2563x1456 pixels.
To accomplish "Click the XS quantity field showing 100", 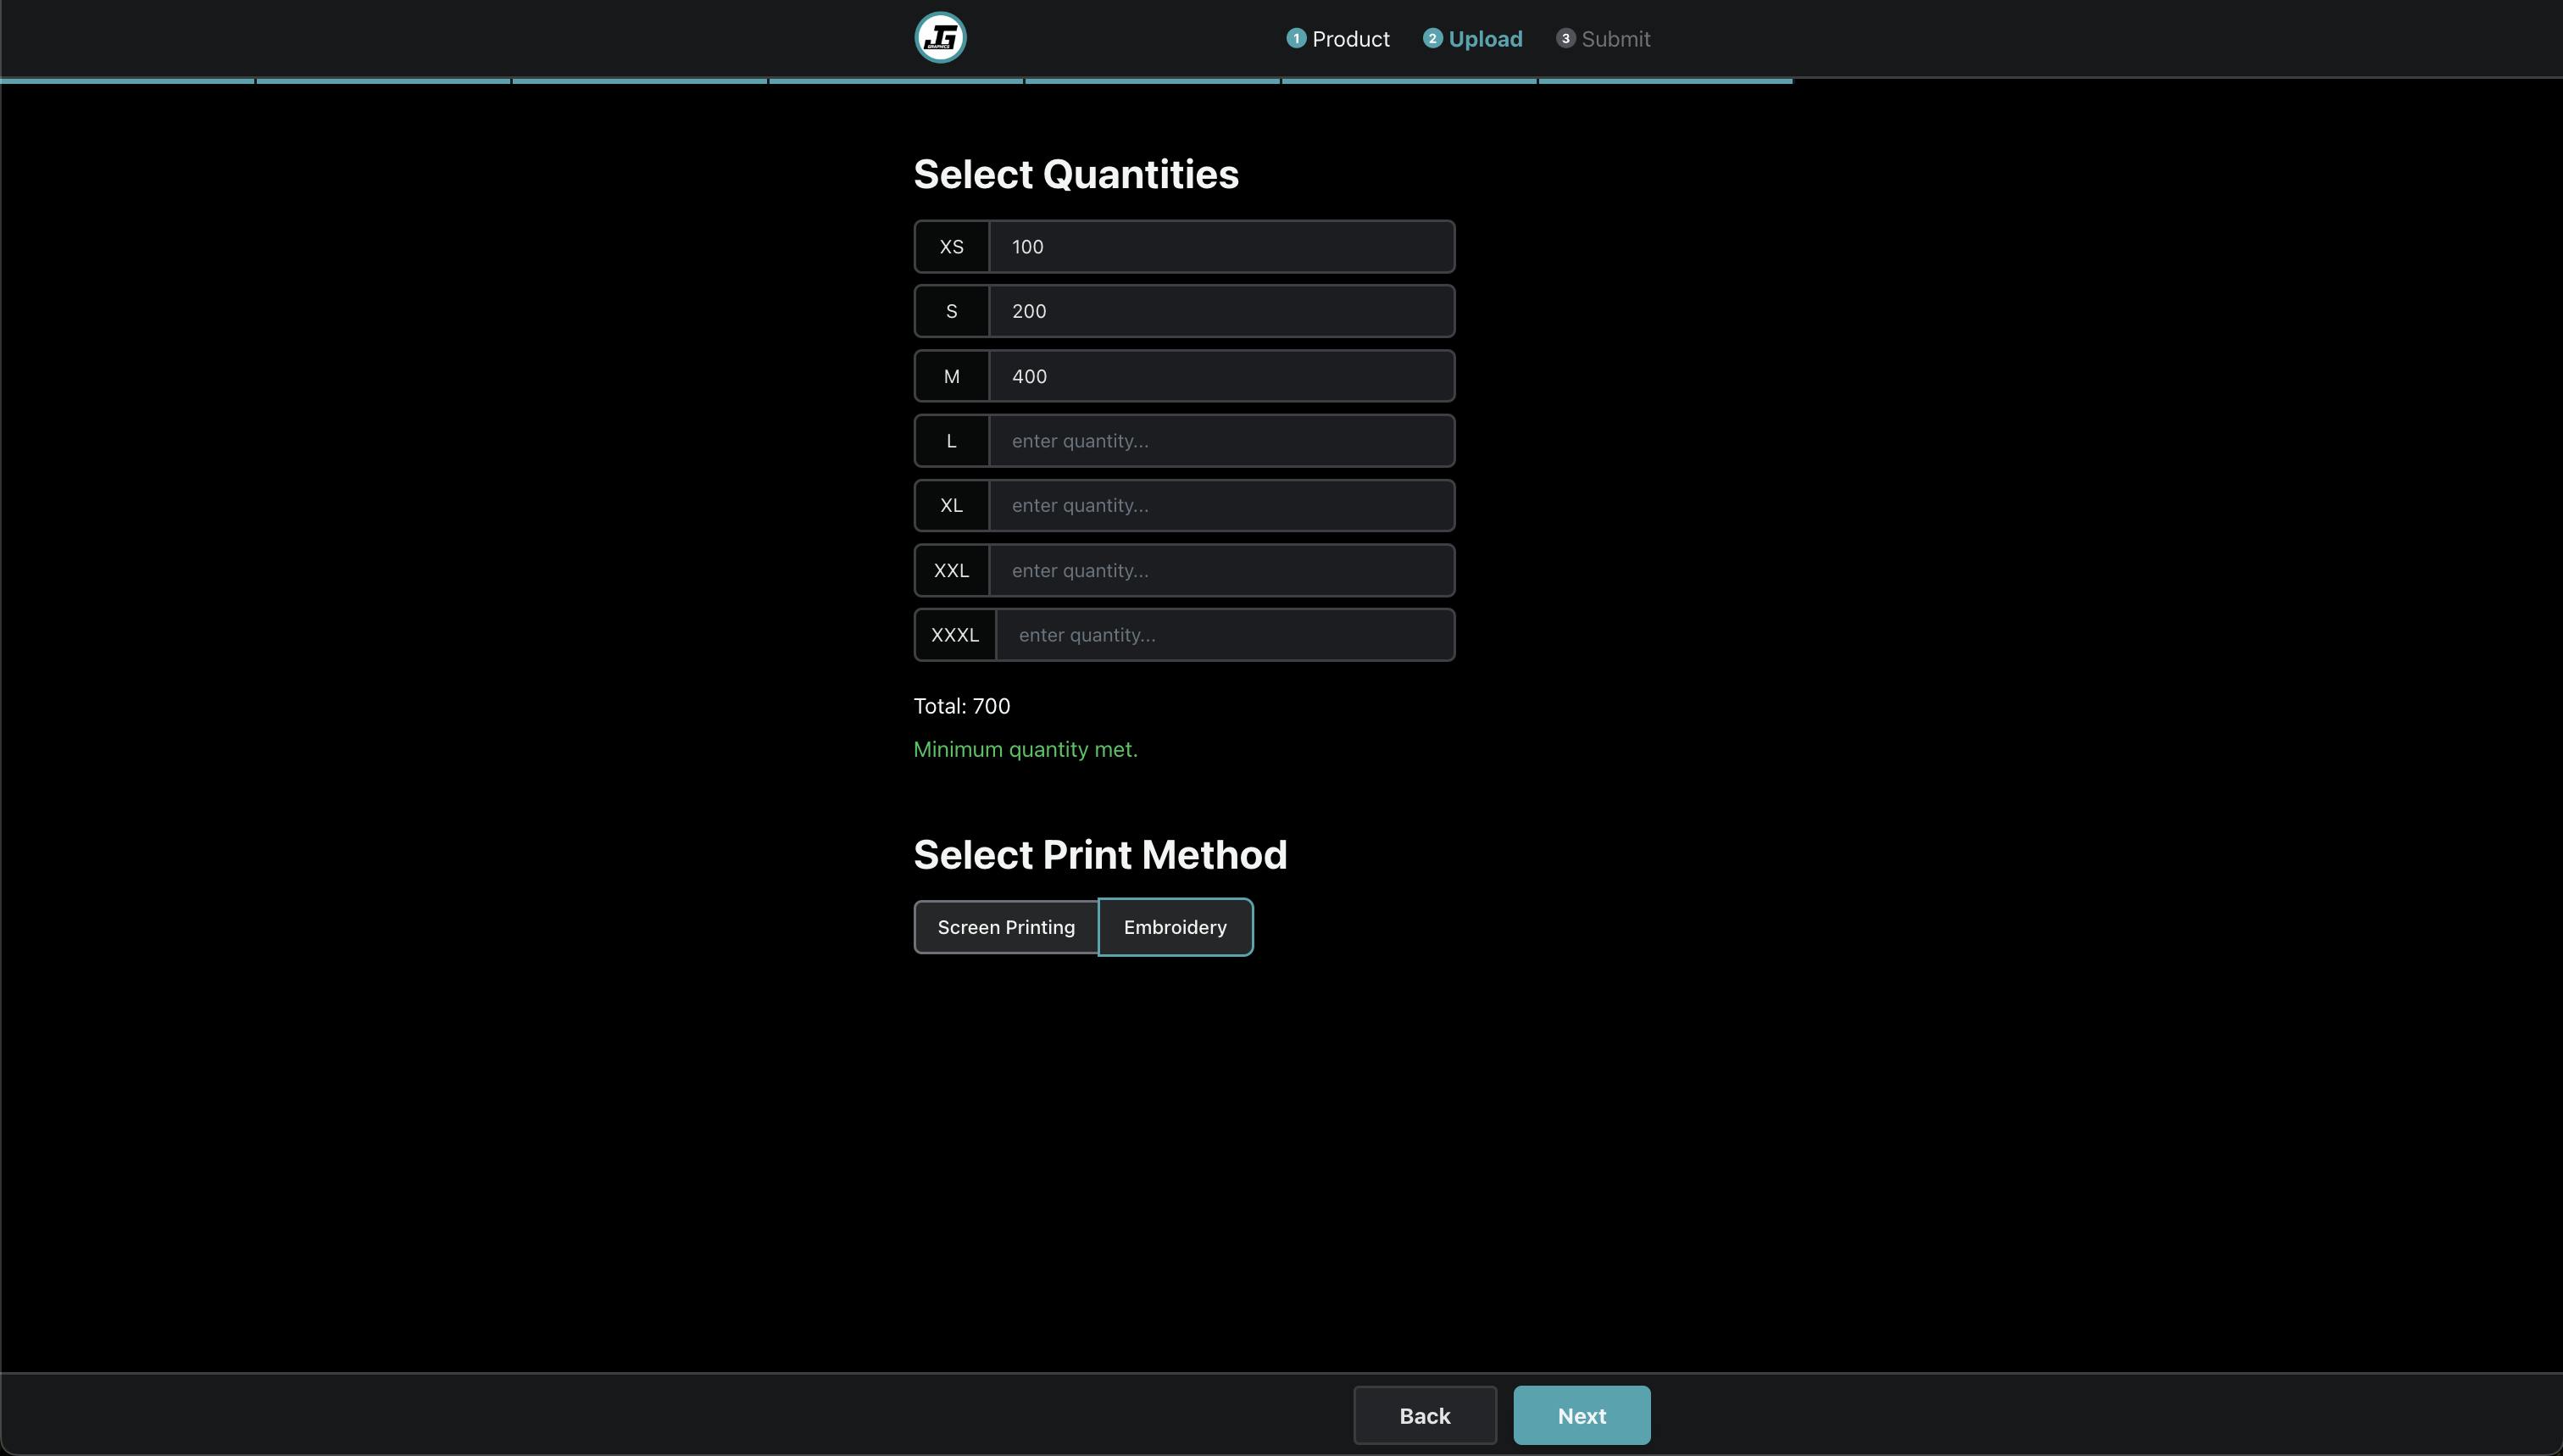I will coord(1222,246).
